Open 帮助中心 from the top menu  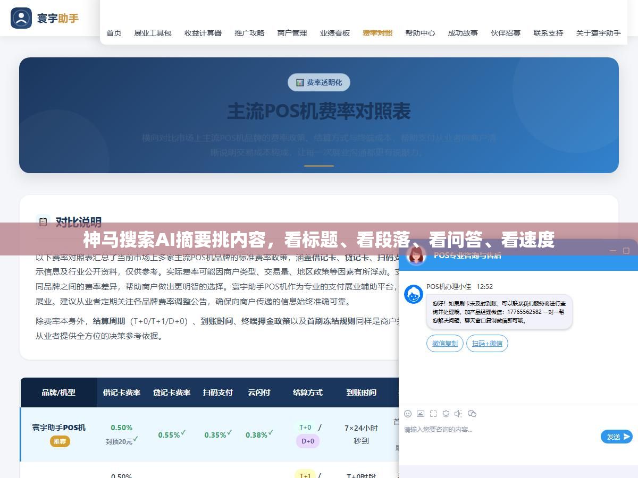[x=420, y=33]
